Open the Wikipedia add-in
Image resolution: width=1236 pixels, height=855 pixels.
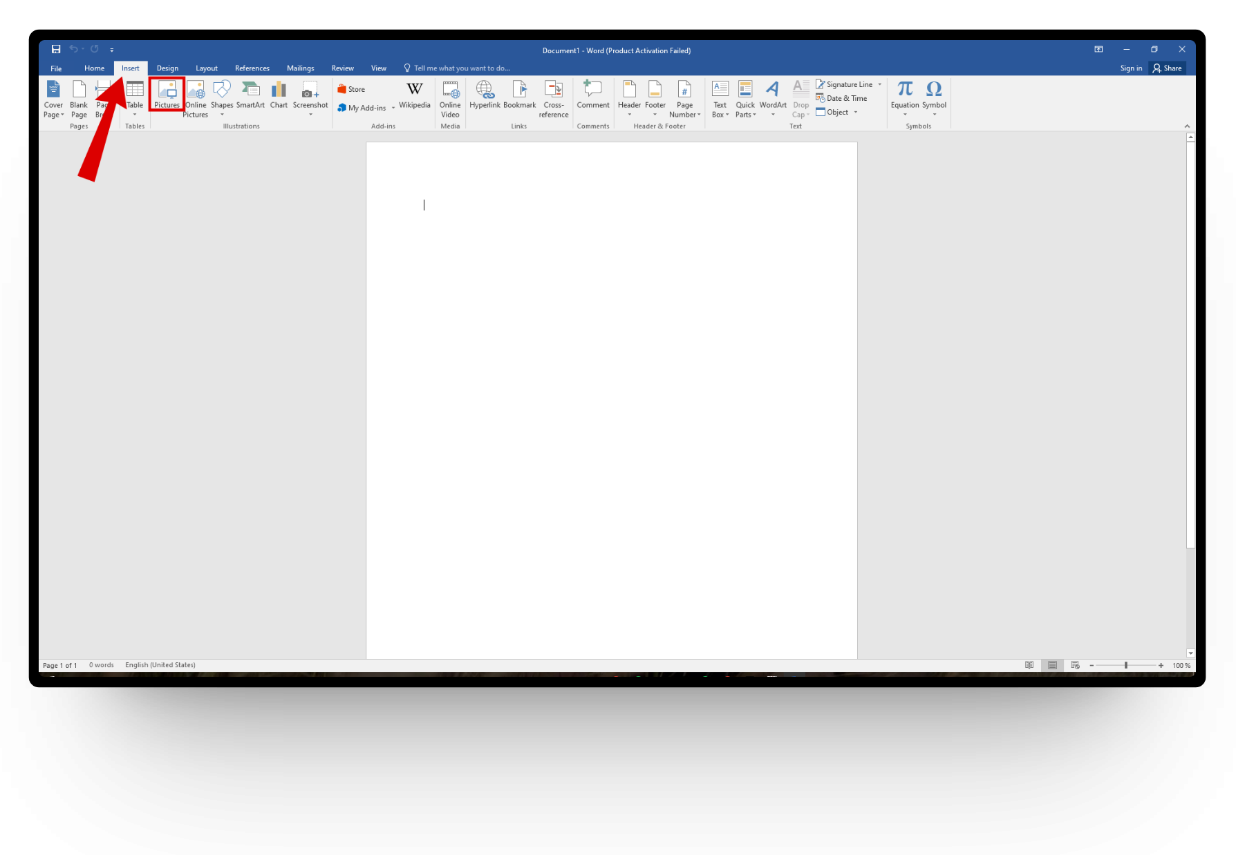(415, 95)
